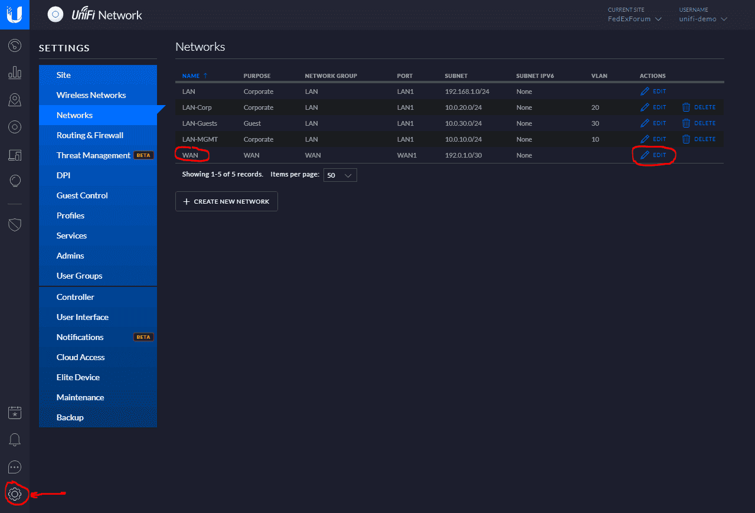Click the pencil icon for LAN-Corp
Screen dimensions: 755x513
click(645, 107)
